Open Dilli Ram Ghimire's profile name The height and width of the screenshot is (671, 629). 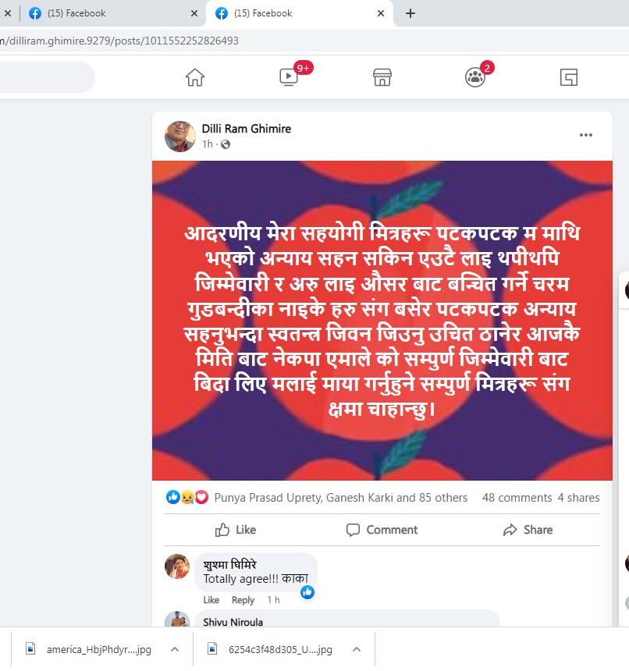coord(247,129)
